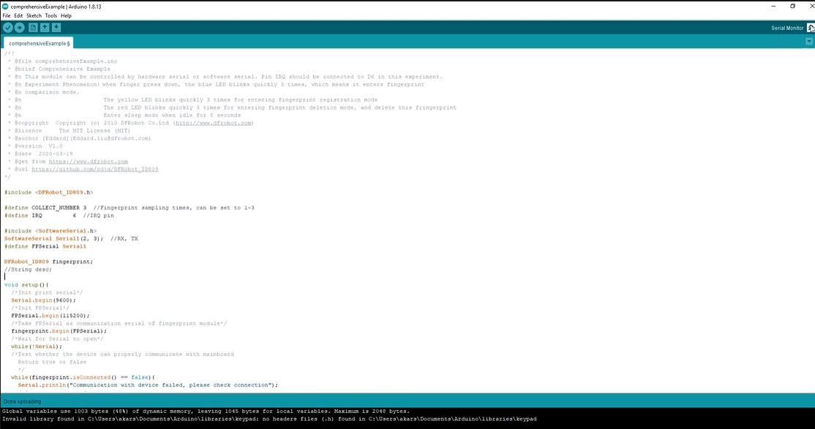Open the Help menu
Viewport: 815px width, 429px height.
(x=65, y=15)
